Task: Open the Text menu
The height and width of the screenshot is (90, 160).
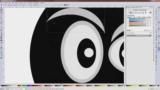Action: coord(25,3)
